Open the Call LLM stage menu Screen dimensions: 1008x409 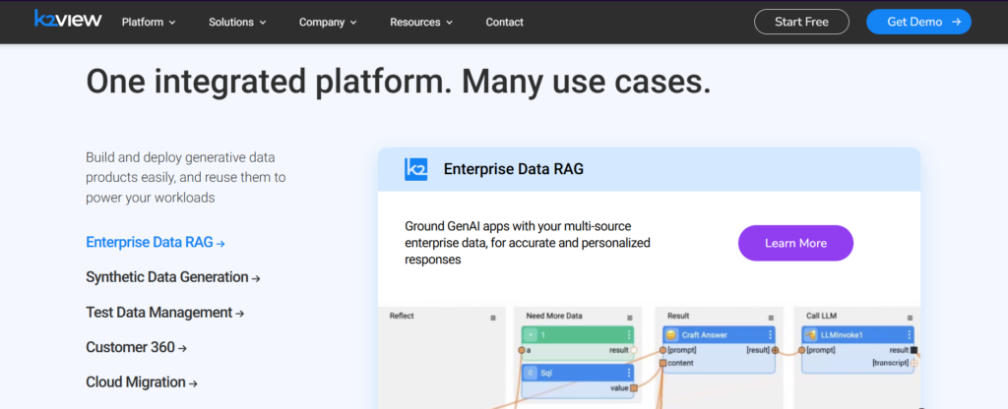(x=910, y=318)
